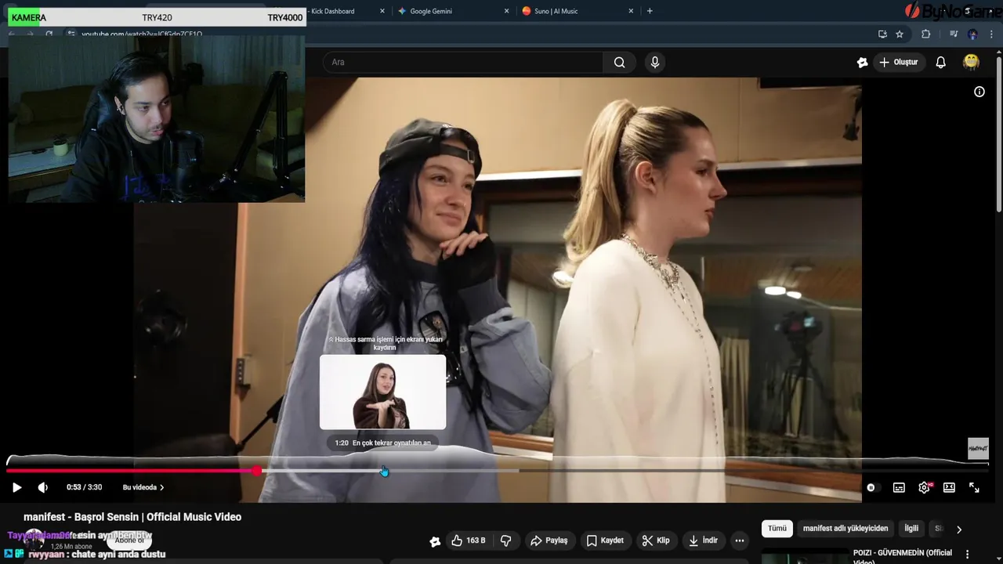Open Chrome three-dot menu

point(991,34)
